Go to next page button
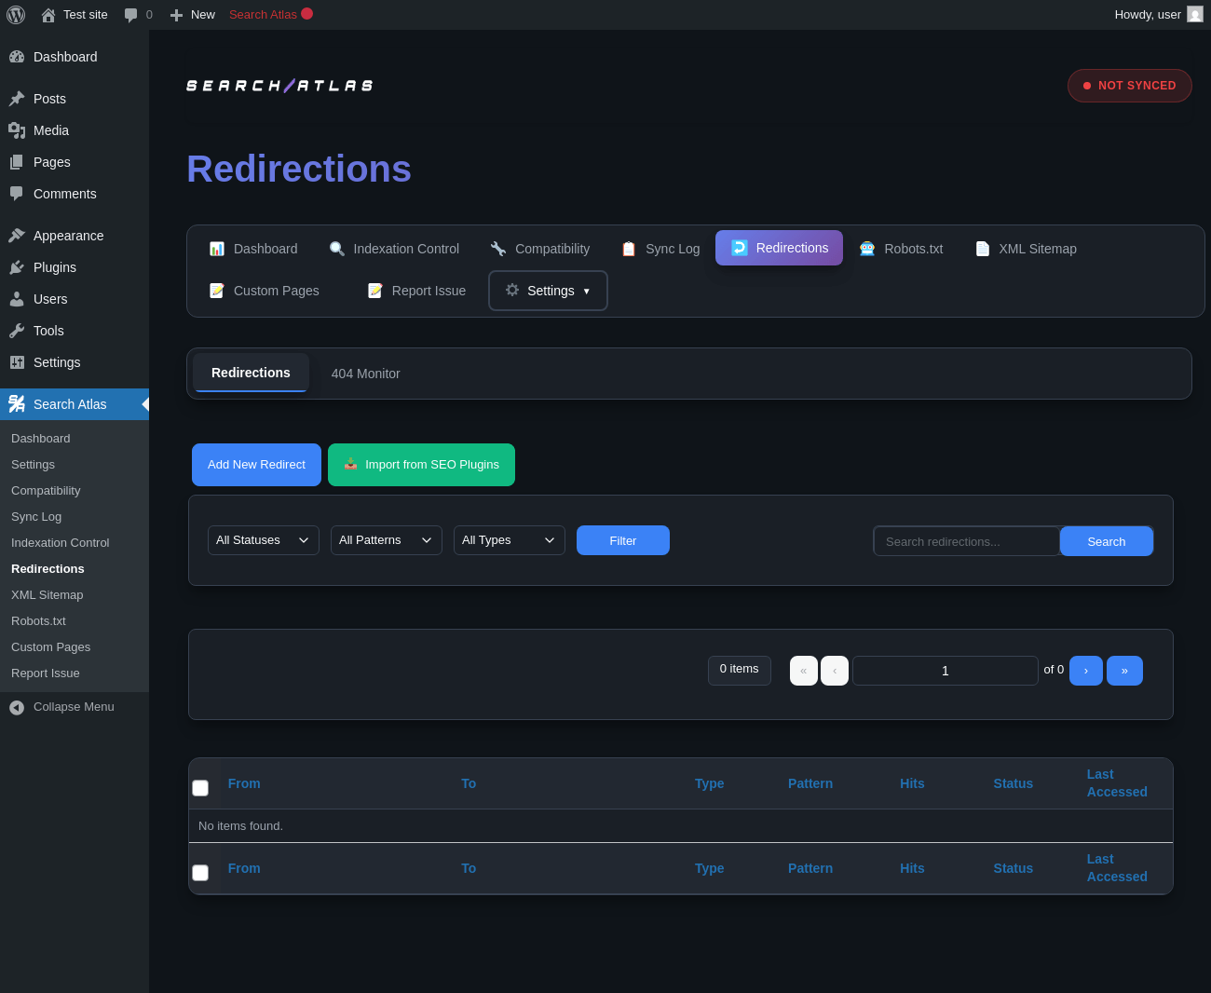The height and width of the screenshot is (993, 1211). 1086,671
